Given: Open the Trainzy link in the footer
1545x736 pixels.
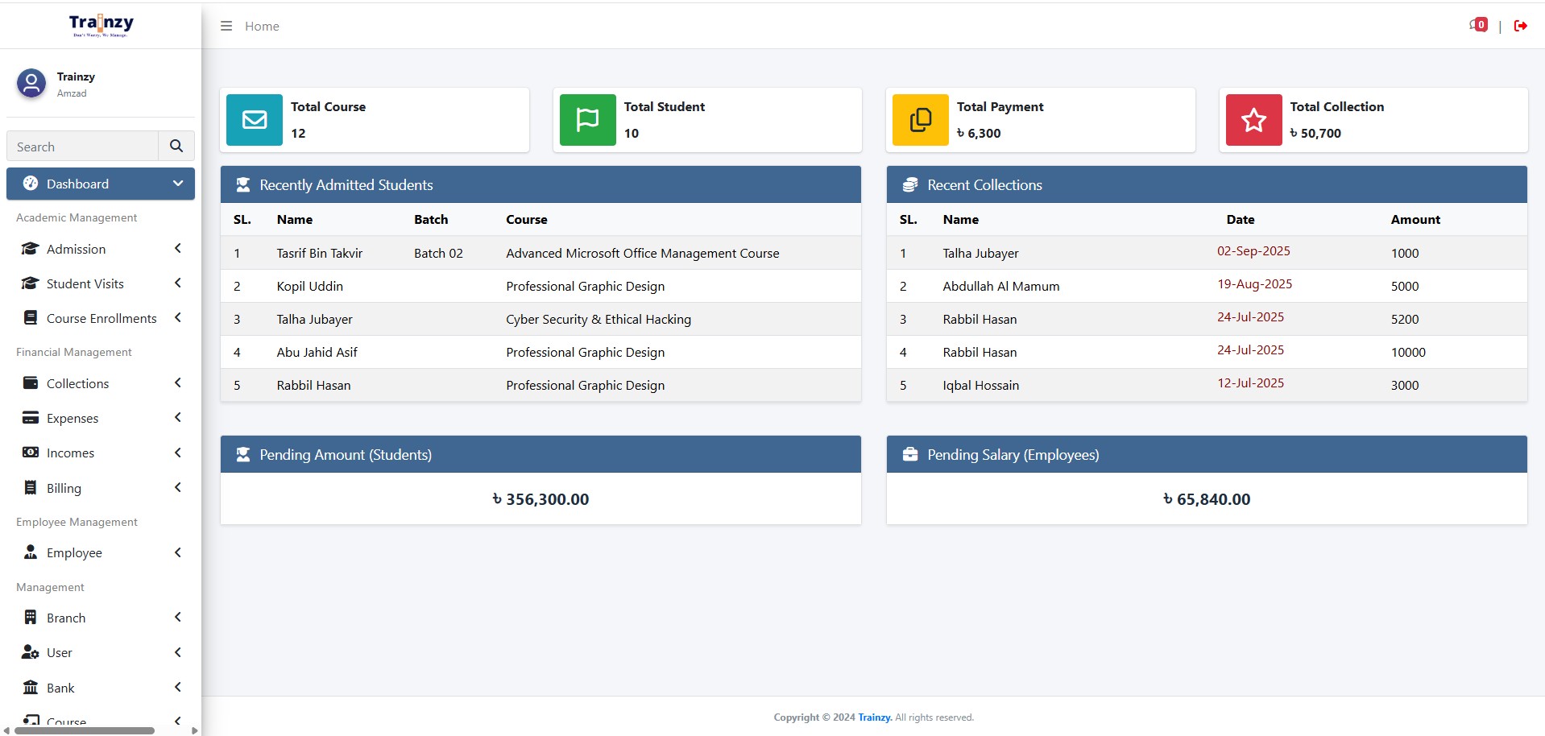Looking at the screenshot, I should pos(875,717).
